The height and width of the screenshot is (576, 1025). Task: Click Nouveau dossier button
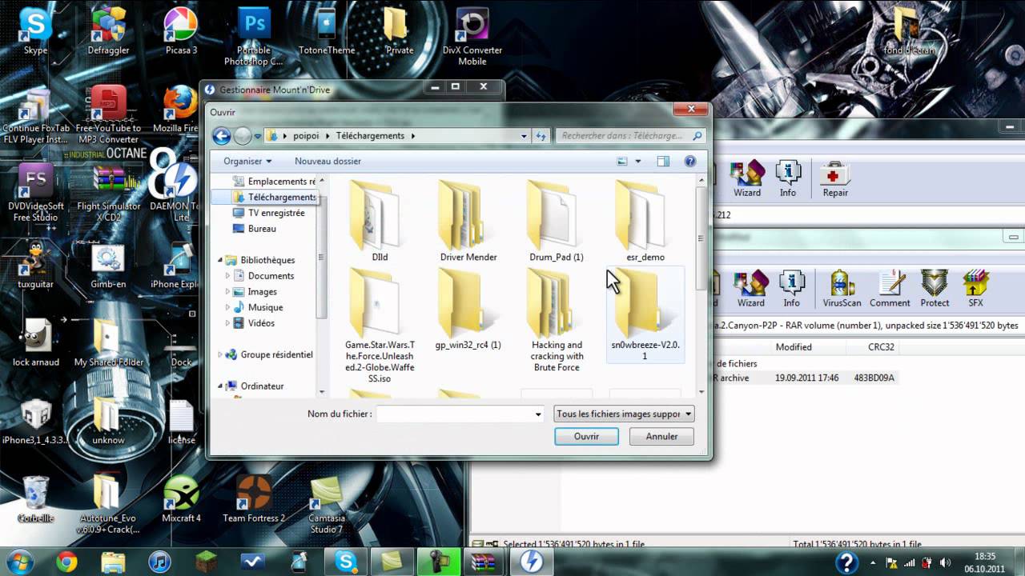pos(328,161)
